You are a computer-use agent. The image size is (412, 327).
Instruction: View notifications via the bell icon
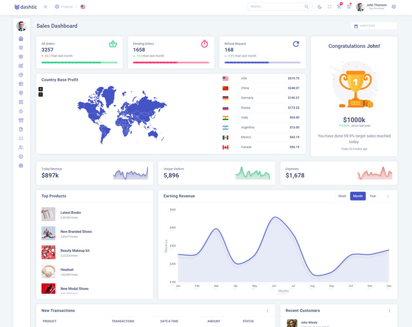coord(349,7)
